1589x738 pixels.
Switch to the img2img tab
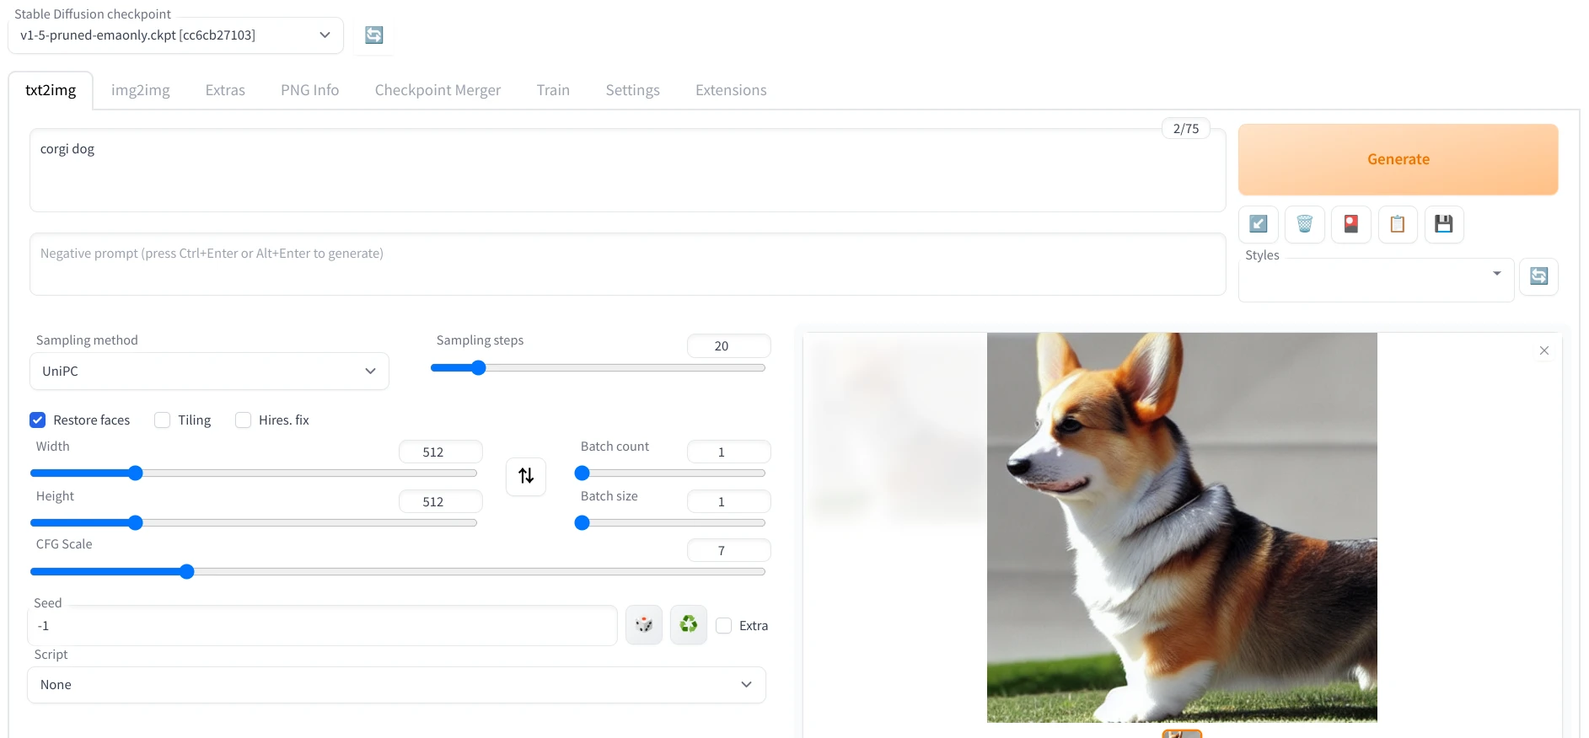(x=140, y=90)
